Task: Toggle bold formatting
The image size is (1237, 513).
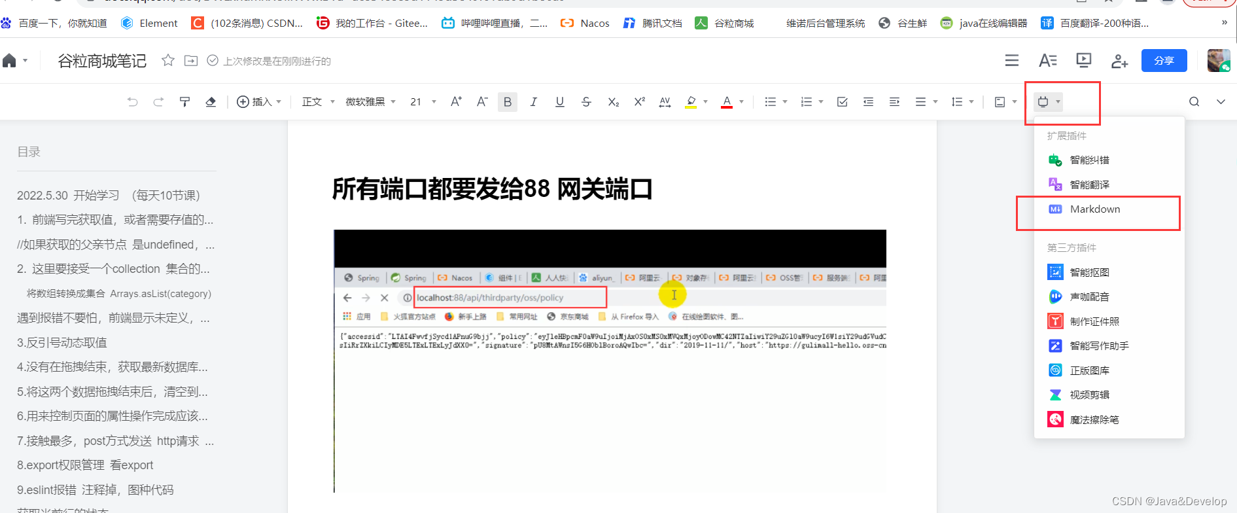Action: pyautogui.click(x=508, y=102)
